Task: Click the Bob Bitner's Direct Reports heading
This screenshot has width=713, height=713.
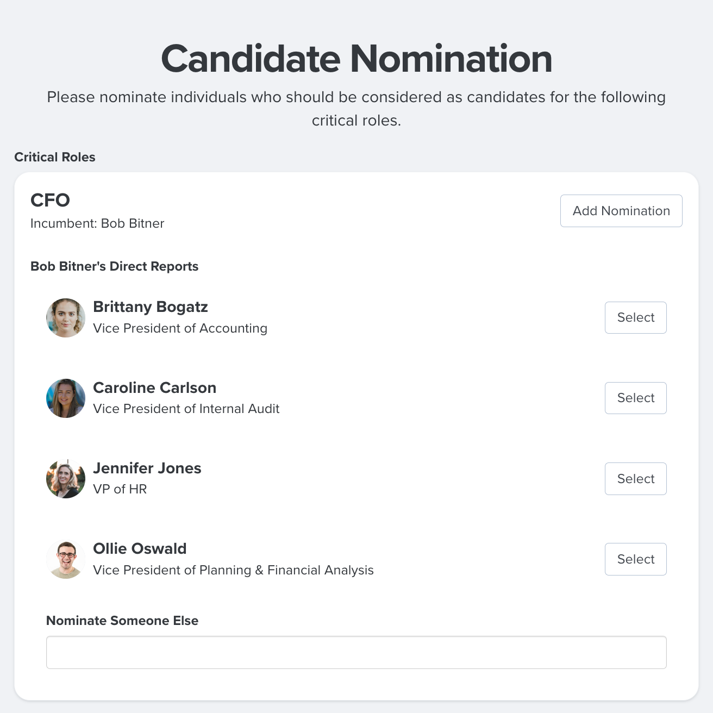Action: tap(114, 266)
